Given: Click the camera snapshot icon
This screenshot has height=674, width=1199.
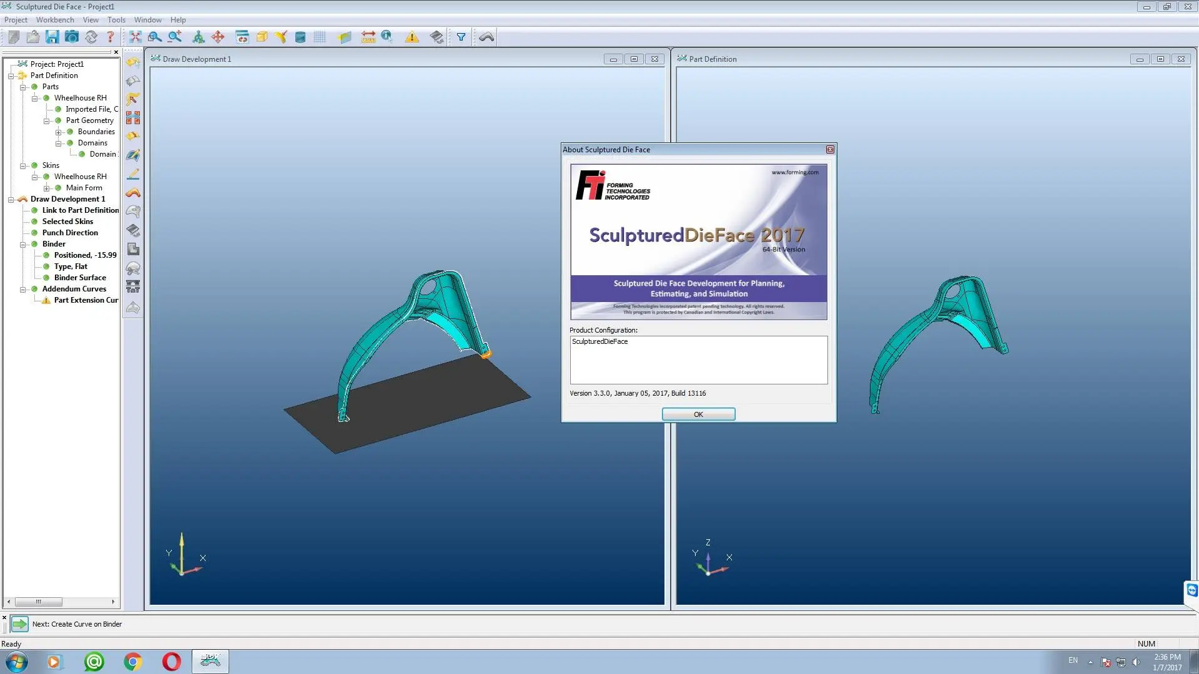Looking at the screenshot, I should tap(72, 37).
